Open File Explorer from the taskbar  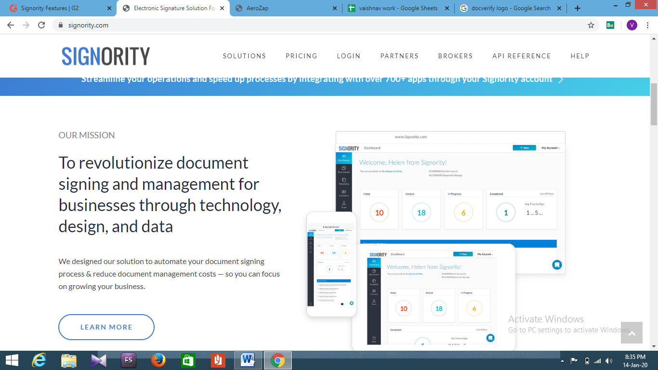point(69,360)
